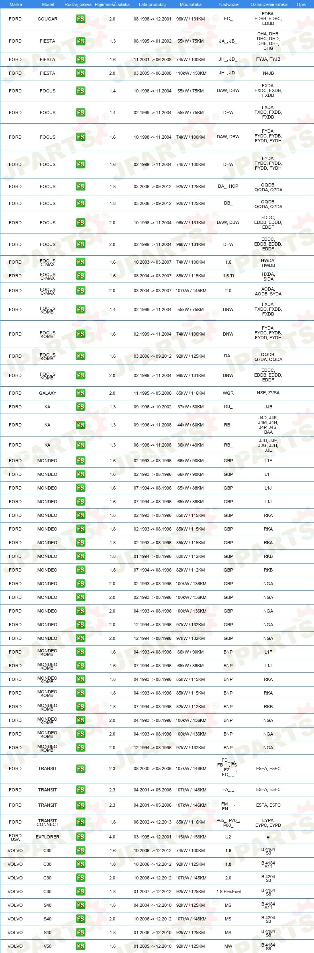
Task: Click the date range 08.1998 -> 12.2001
Action: click(x=153, y=19)
